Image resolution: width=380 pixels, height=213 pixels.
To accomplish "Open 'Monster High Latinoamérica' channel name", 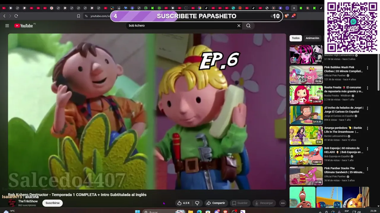I will click(339, 55).
